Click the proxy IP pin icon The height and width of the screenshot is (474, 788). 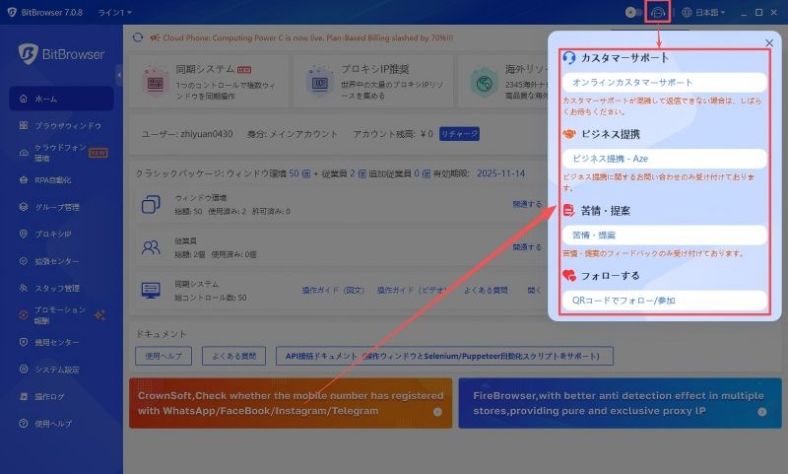(23, 234)
